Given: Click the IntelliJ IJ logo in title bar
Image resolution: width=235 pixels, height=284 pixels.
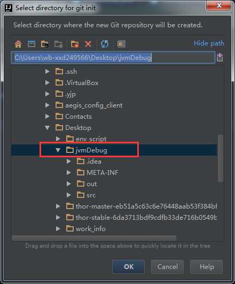Looking at the screenshot, I should point(9,8).
